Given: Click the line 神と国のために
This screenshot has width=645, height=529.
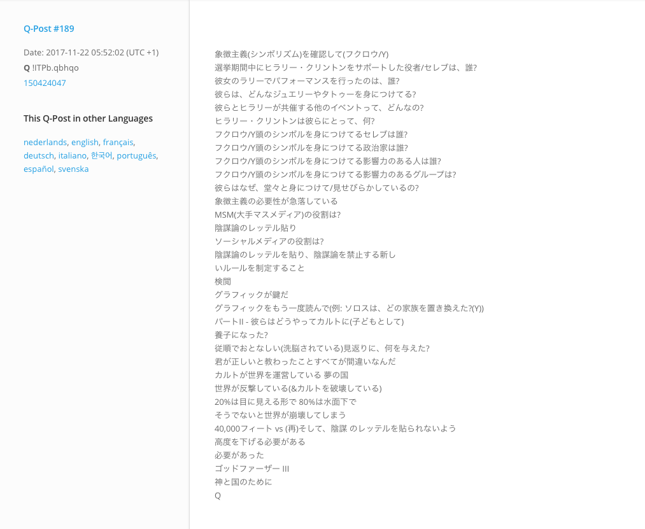Looking at the screenshot, I should click(243, 482).
